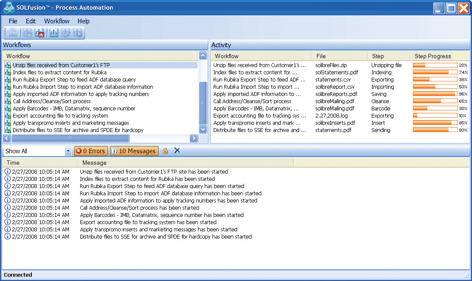Click workflow icon beside Apply Barcodes
Viewport: 472px width, 281px height.
[8, 108]
